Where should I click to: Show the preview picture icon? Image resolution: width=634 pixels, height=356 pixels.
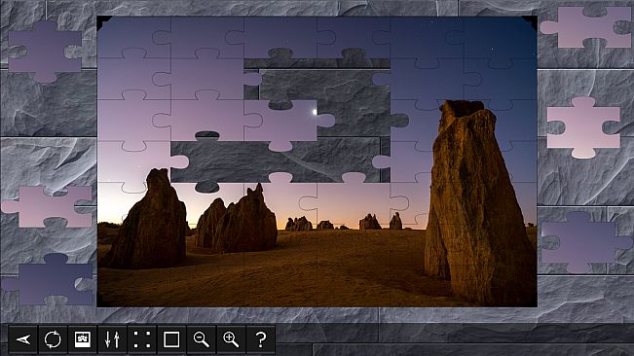(83, 339)
